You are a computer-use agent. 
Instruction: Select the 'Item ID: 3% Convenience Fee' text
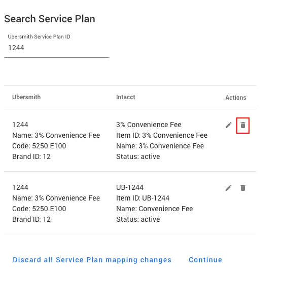coord(162,135)
